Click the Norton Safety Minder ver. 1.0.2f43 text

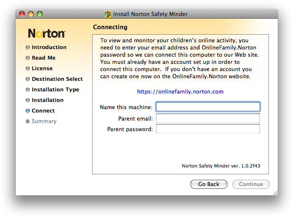(221, 166)
